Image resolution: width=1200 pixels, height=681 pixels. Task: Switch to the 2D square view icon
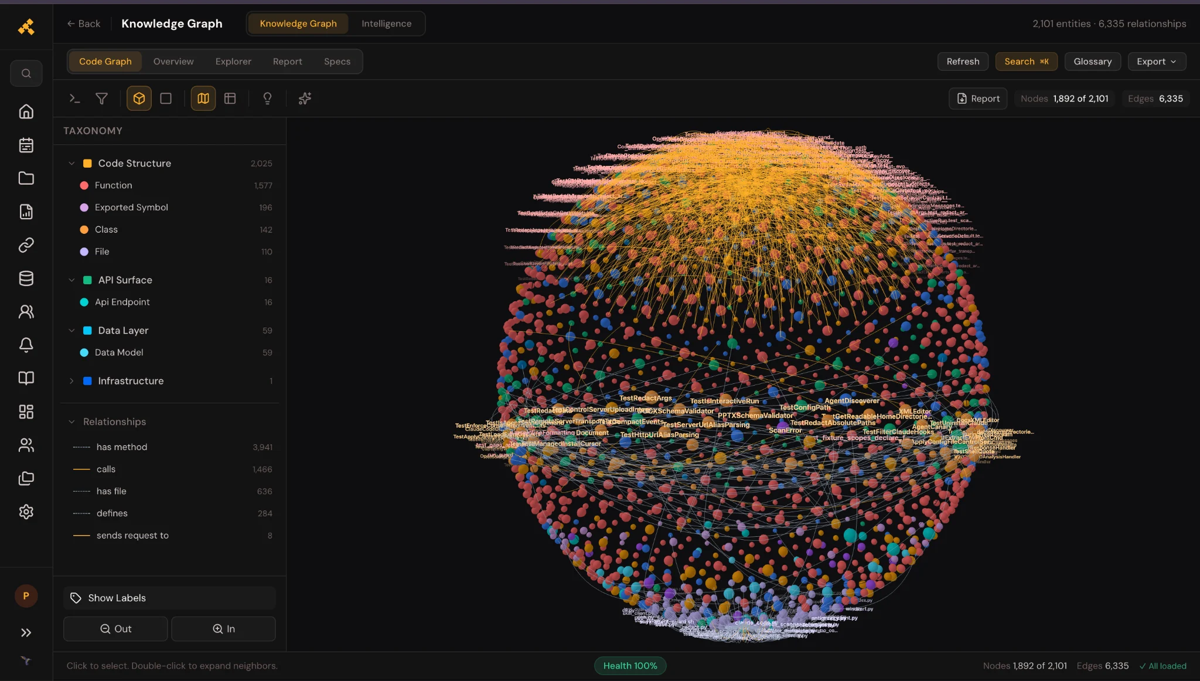(x=166, y=98)
